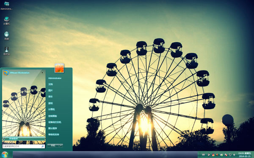Expand 所有程序 all programs list
This screenshot has width=254, height=158.
[x=24, y=138]
